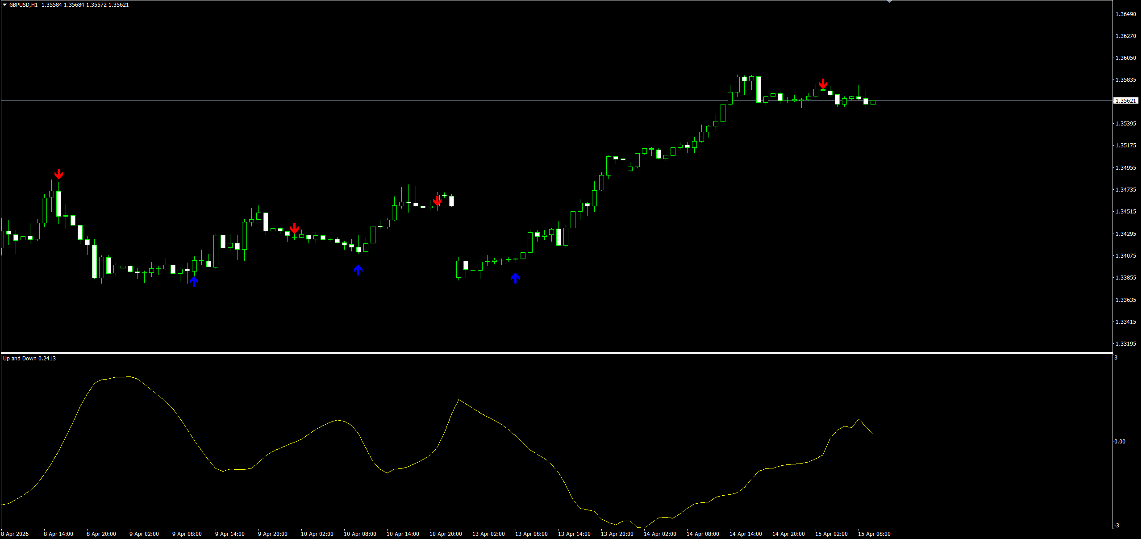Click the 8 Apr 2026 date label
This screenshot has height=539, width=1142.
coord(15,534)
